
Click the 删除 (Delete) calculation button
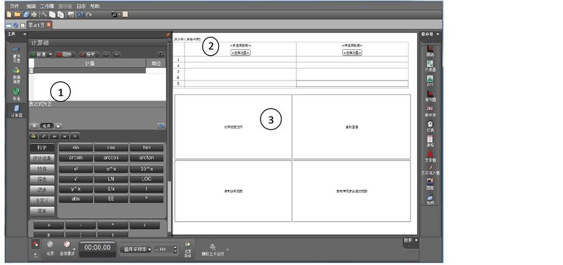point(65,54)
